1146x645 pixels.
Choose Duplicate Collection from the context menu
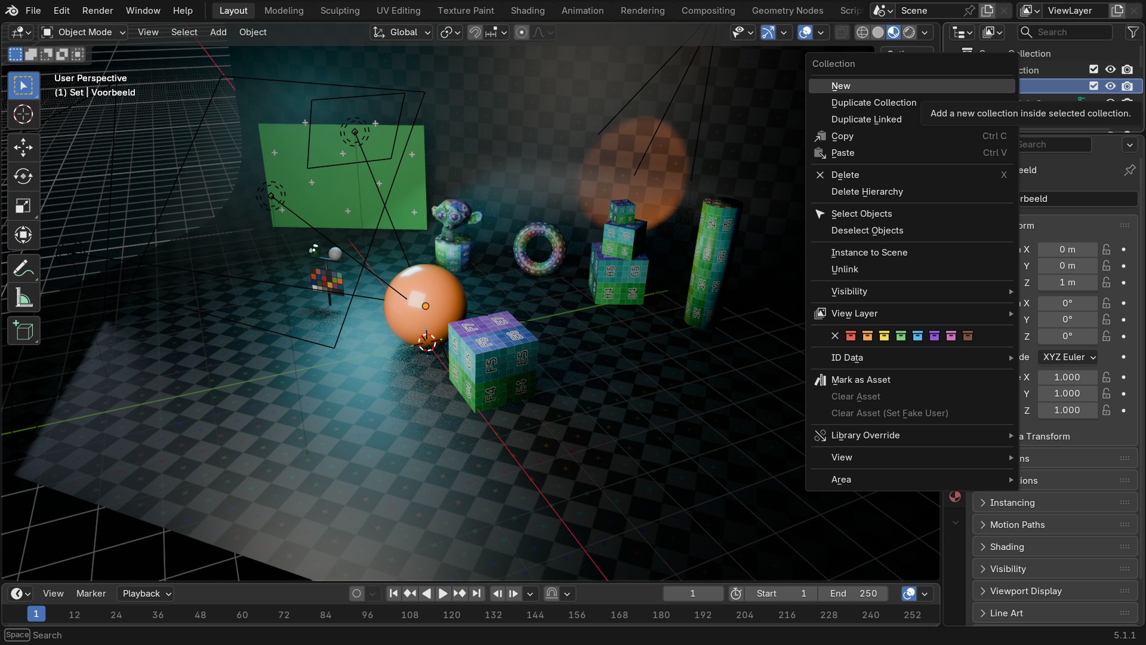click(x=873, y=103)
